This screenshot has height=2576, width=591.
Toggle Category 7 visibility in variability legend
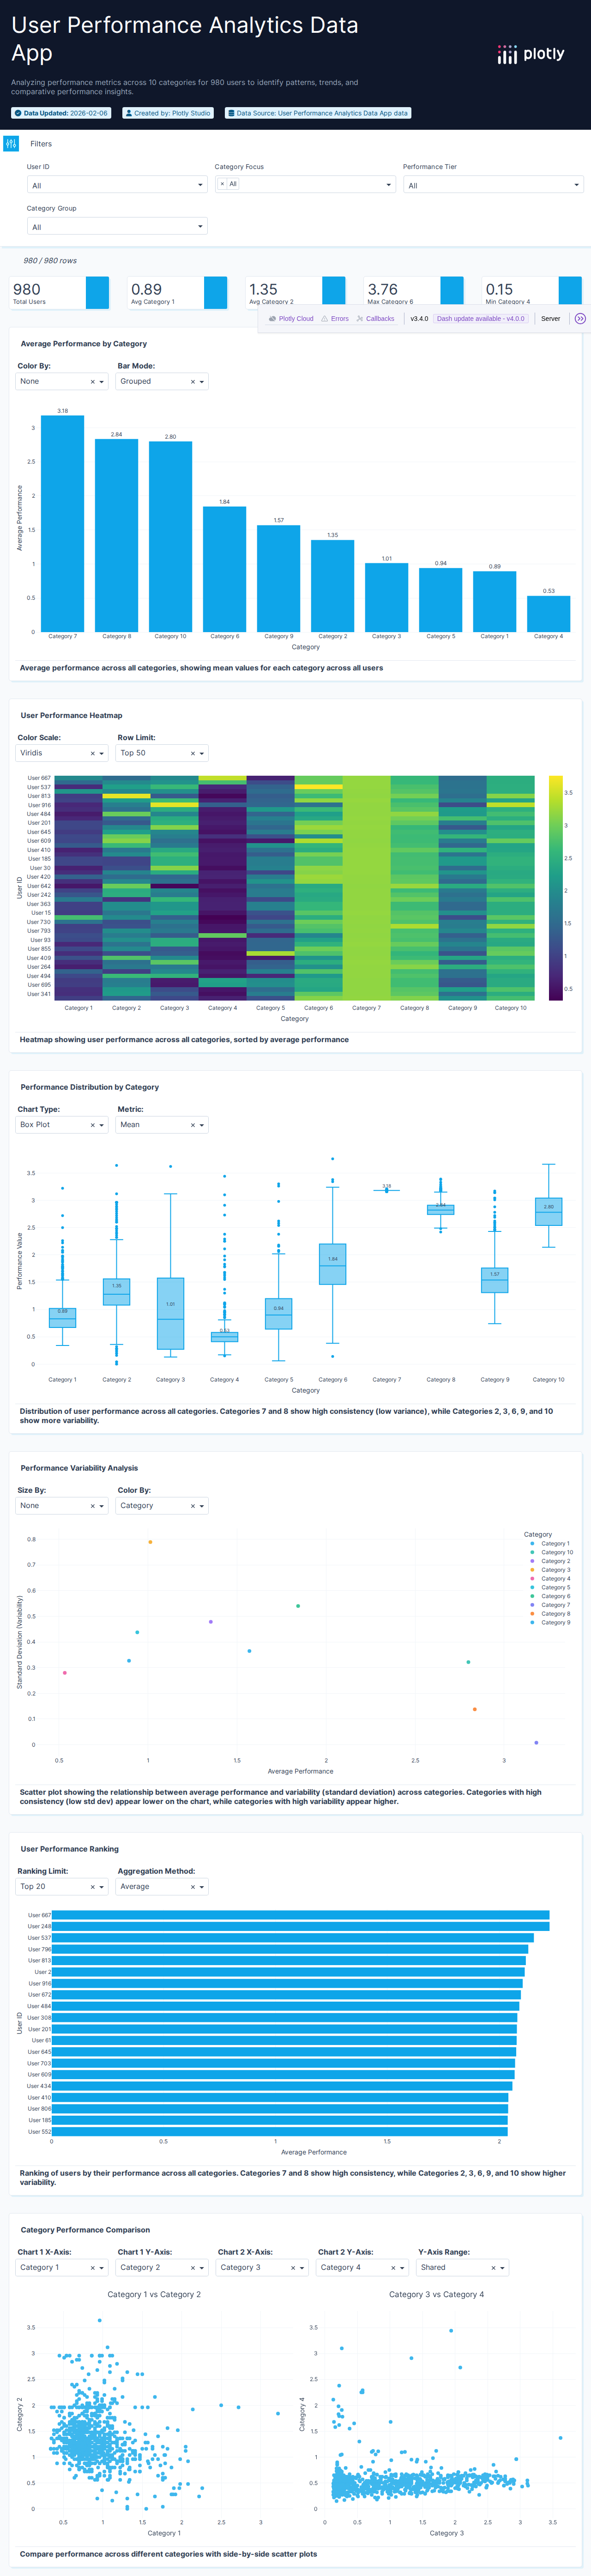coord(554,1605)
